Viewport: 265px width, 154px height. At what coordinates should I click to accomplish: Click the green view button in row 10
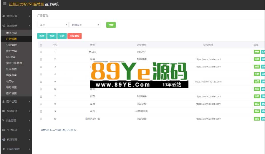257,119
